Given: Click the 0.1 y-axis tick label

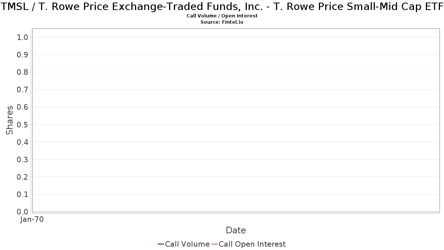Looking at the screenshot, I should coord(23,194).
